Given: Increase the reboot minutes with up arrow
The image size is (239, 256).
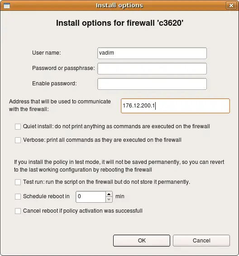Looking at the screenshot, I should (x=109, y=194).
